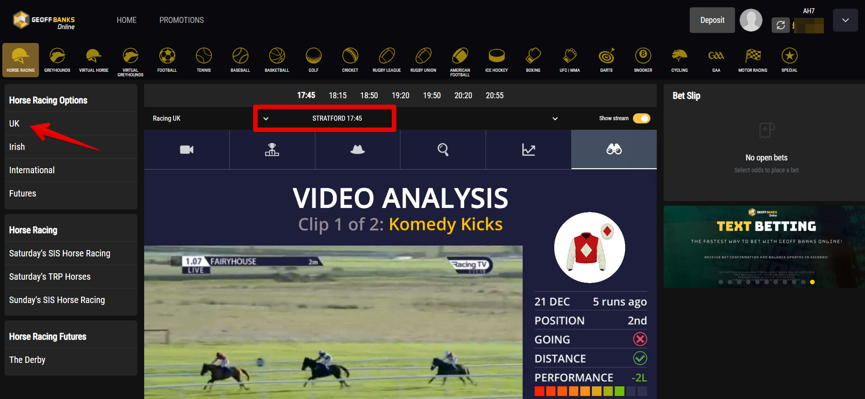
Task: Select the UK racing option
Action: [71, 123]
